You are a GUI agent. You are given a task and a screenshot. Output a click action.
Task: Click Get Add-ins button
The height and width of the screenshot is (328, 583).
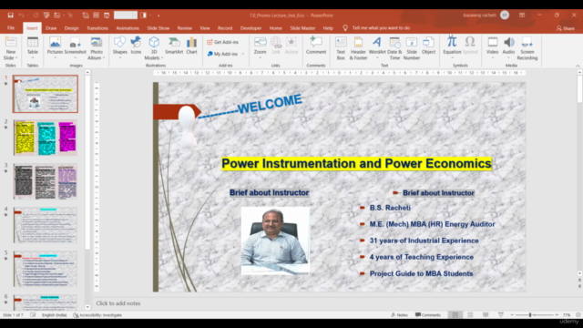click(222, 42)
